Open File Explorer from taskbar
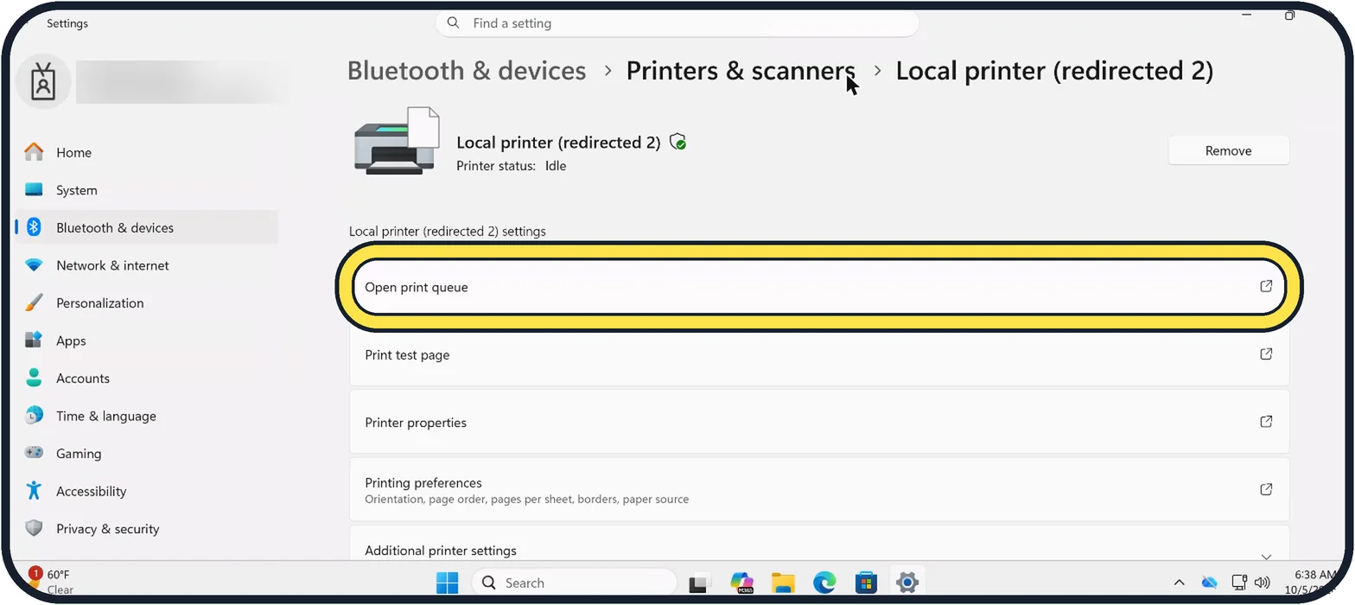This screenshot has width=1355, height=605. [x=783, y=583]
